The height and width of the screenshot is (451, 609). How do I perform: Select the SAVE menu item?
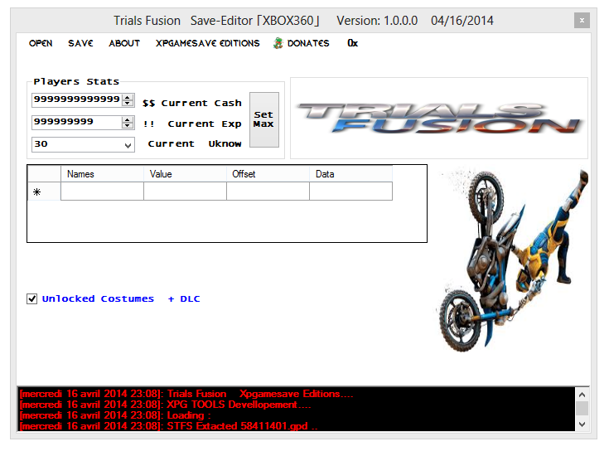click(x=80, y=43)
